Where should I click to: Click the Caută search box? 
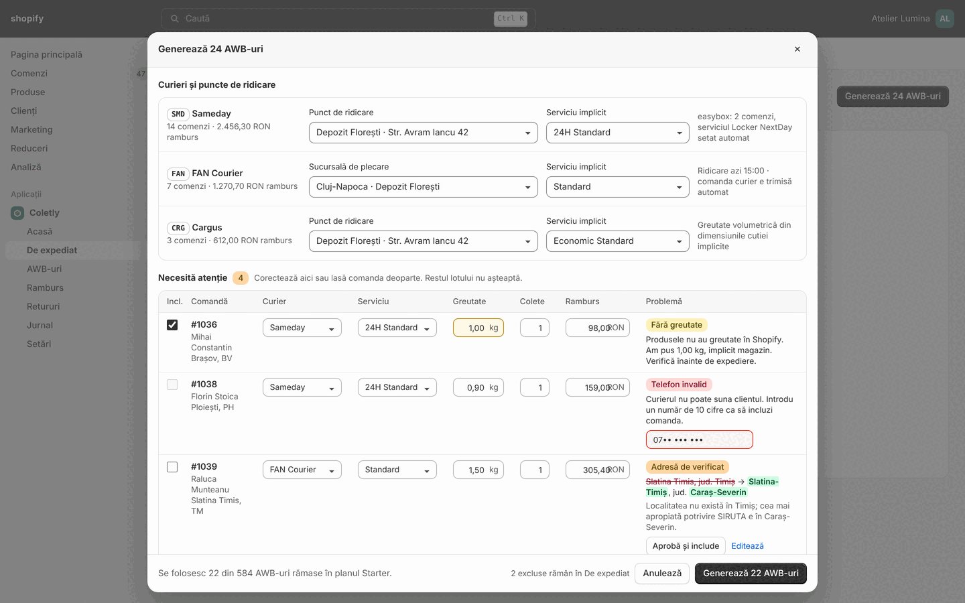(x=348, y=19)
